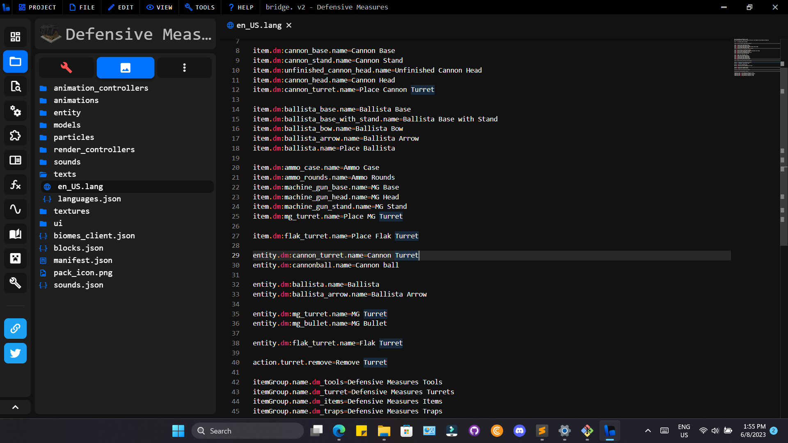This screenshot has width=788, height=443.
Task: Open the View menu
Action: tap(160, 7)
